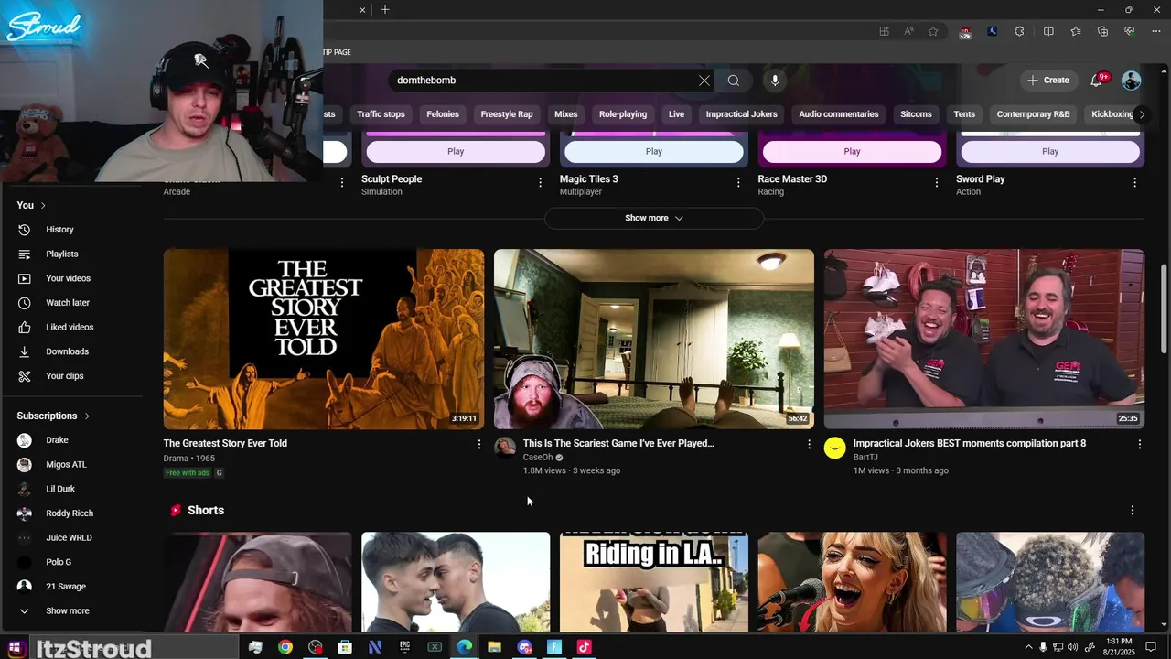
Task: Open the Riding in L.A. short
Action: tap(654, 582)
